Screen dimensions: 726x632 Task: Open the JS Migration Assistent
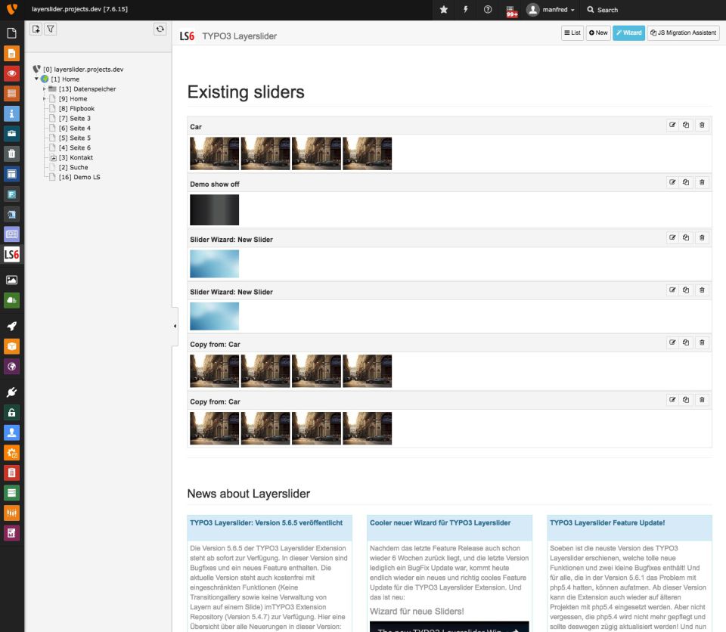683,33
